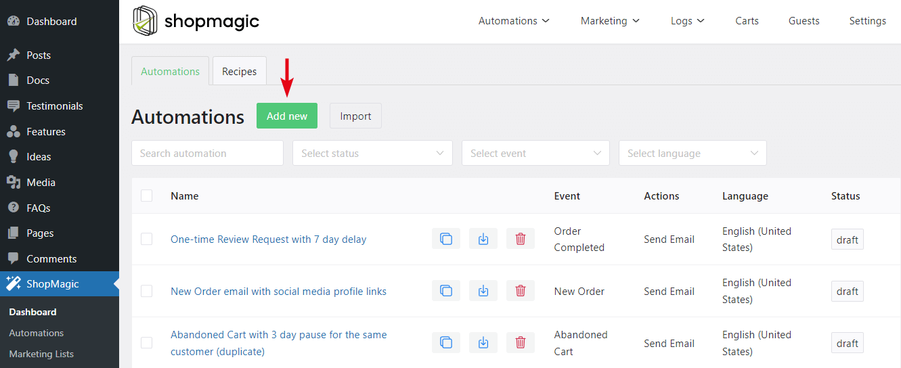
Task: Open the Select event dropdown
Action: (x=535, y=153)
